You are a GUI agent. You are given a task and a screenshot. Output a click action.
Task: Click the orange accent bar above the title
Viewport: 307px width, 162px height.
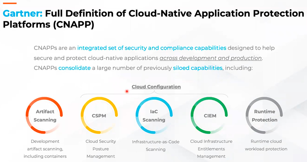point(9,3)
